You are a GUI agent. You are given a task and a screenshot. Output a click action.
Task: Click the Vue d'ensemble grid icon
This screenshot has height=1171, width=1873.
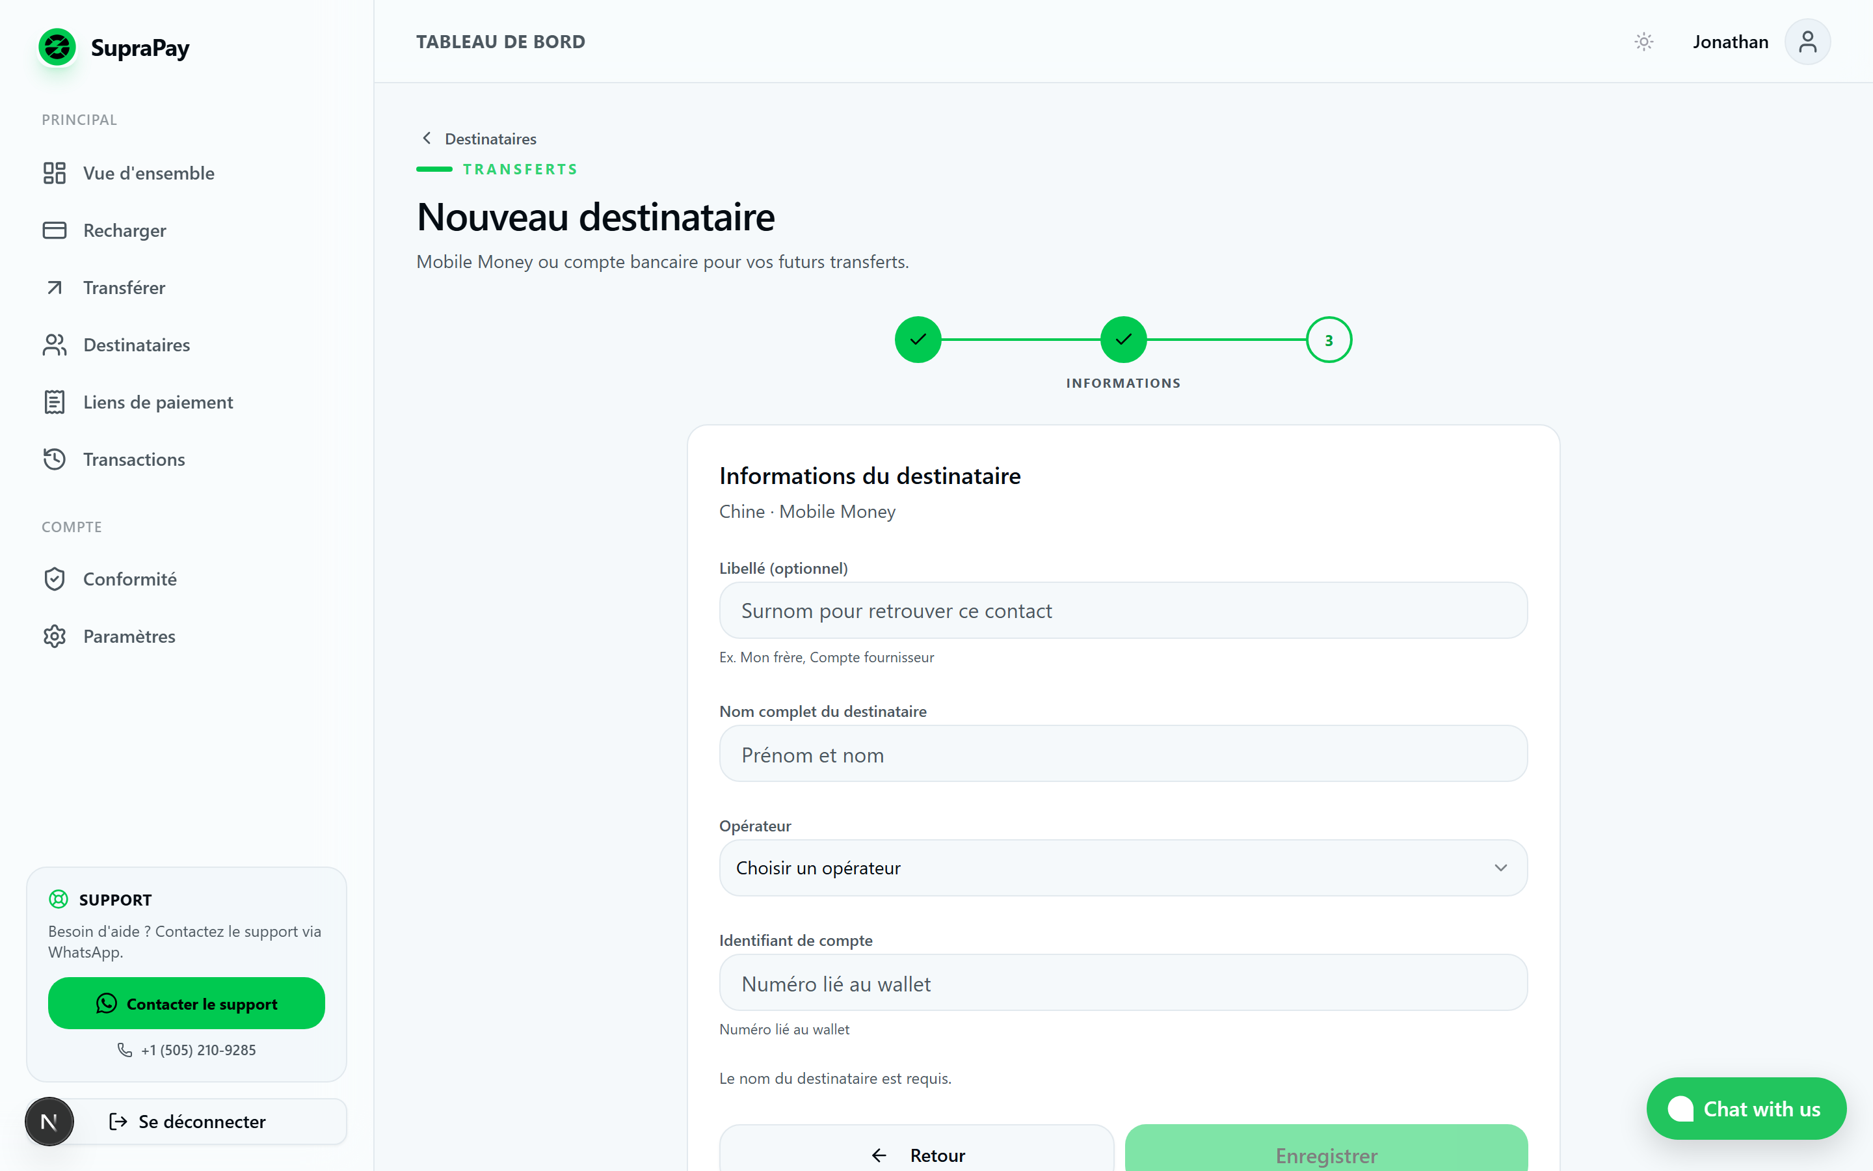click(54, 172)
